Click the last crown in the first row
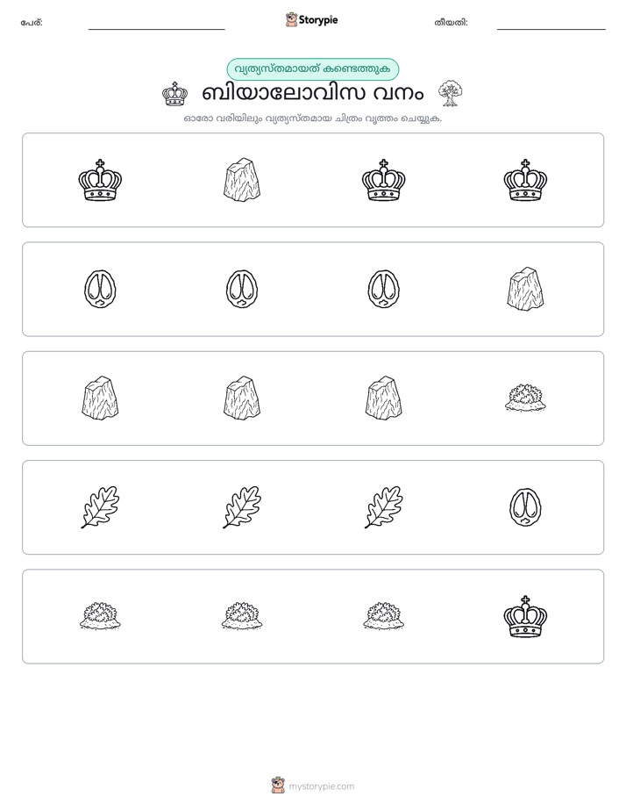This screenshot has height=811, width=626. pos(525,180)
